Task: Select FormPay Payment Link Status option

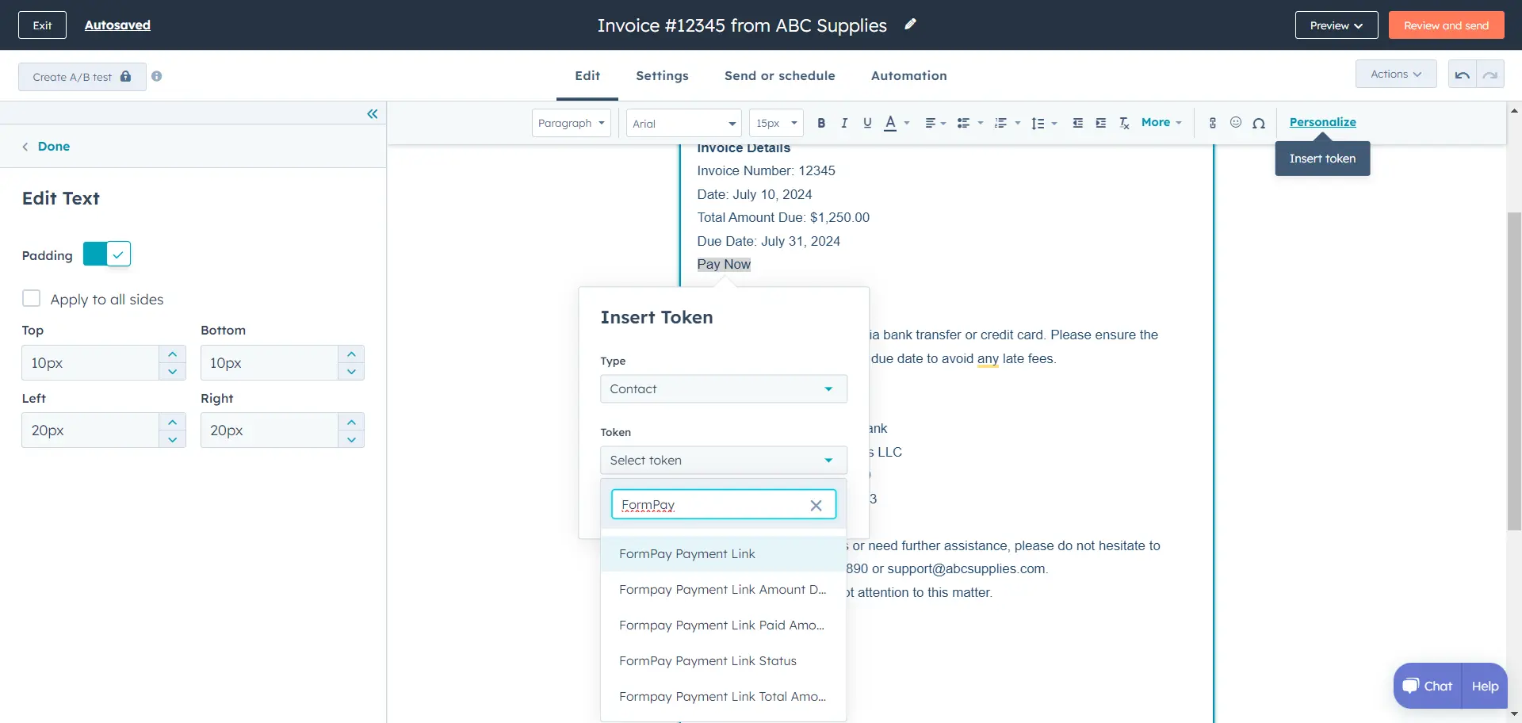Action: 707,661
